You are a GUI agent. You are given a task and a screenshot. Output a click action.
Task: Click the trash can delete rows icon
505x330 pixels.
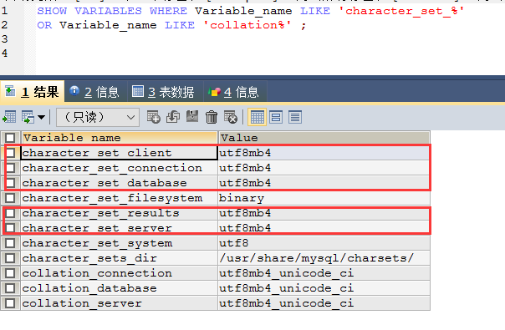tap(212, 117)
